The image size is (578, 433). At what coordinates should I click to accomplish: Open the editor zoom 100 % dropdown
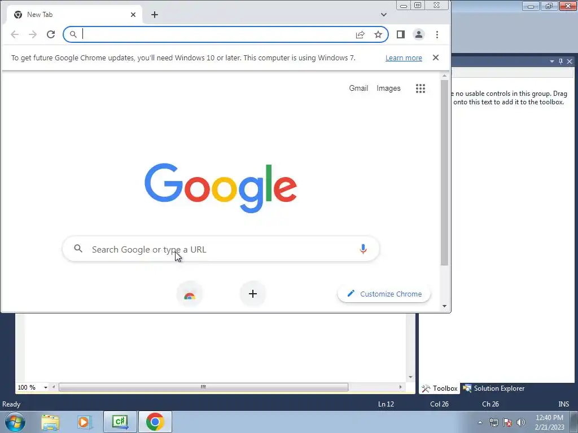pyautogui.click(x=46, y=387)
